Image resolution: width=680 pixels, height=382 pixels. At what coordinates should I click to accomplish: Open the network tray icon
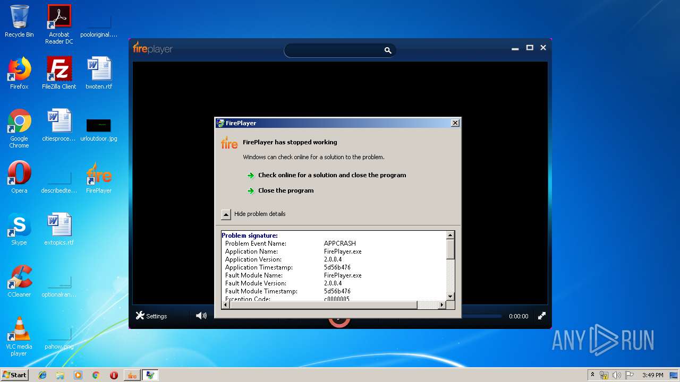point(604,375)
